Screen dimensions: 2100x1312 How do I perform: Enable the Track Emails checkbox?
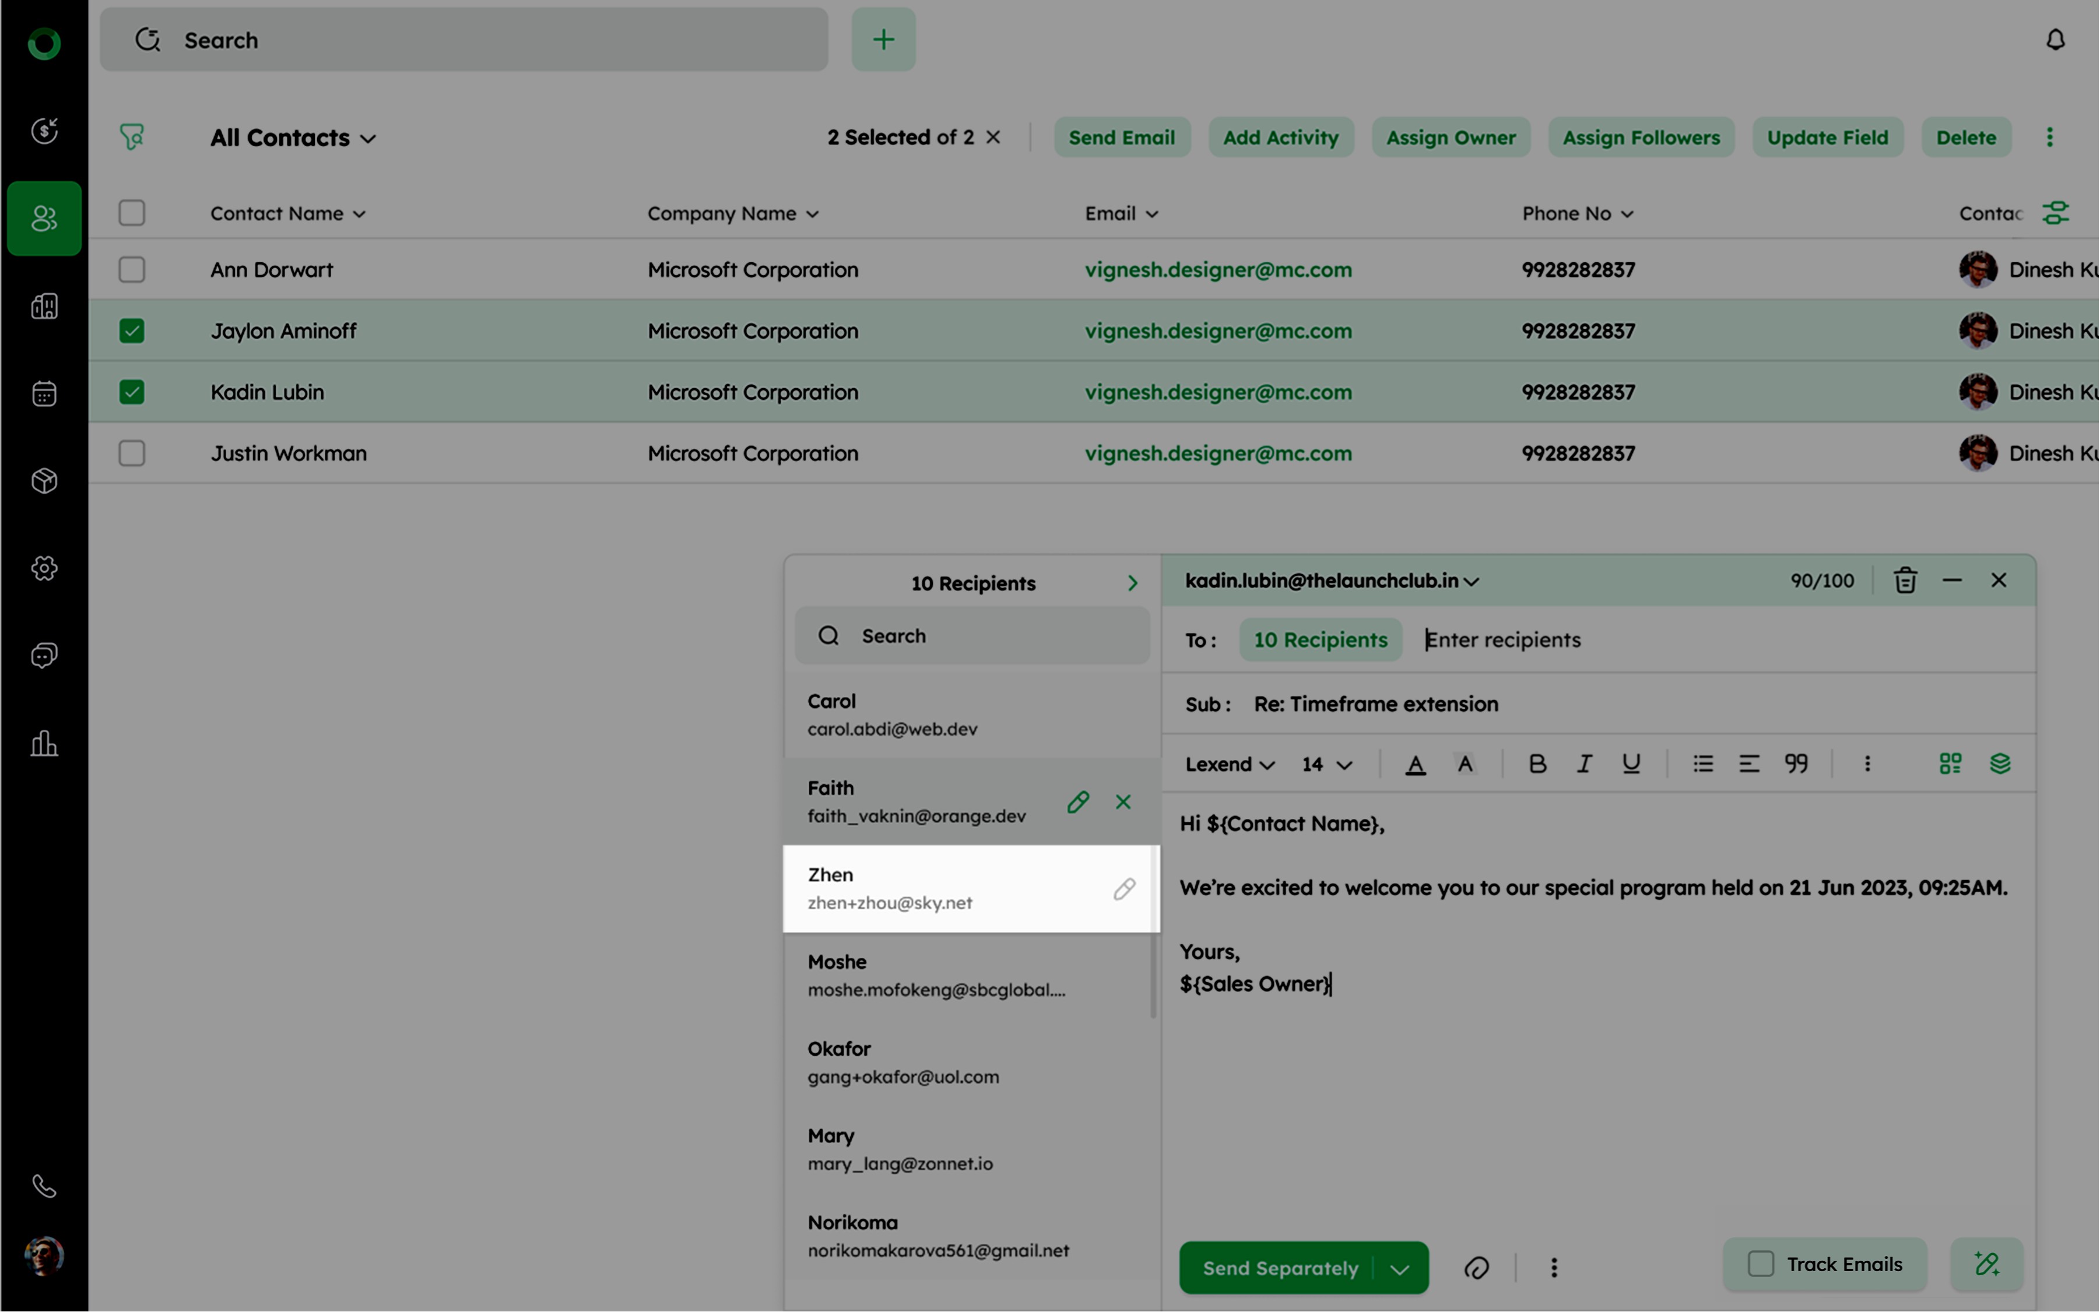click(1761, 1264)
